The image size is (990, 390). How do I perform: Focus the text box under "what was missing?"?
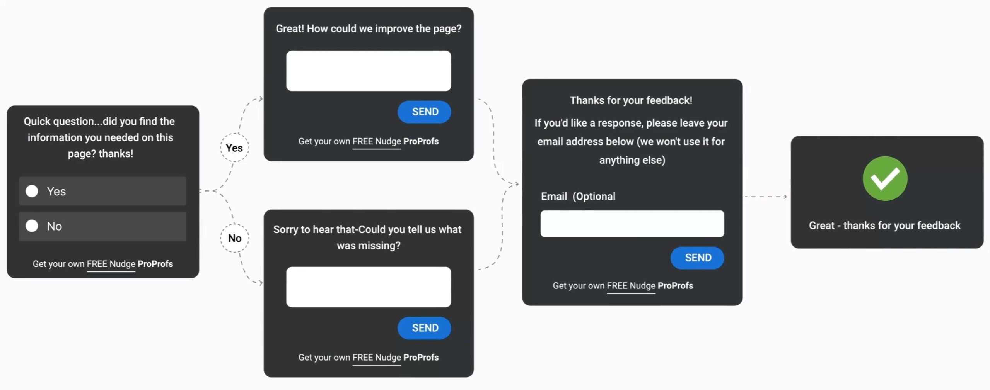[368, 287]
